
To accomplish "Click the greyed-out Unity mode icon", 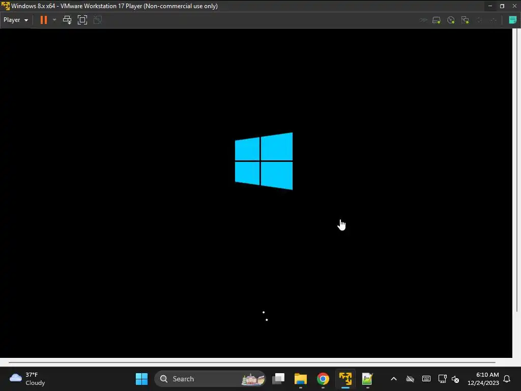I will coord(97,20).
